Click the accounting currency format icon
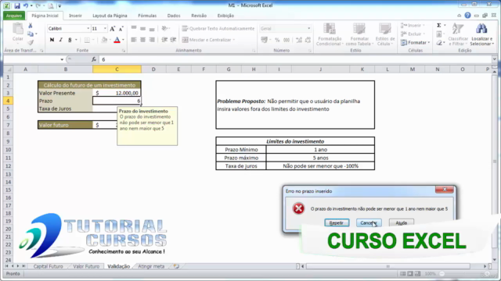This screenshot has width=501, height=281. (265, 40)
